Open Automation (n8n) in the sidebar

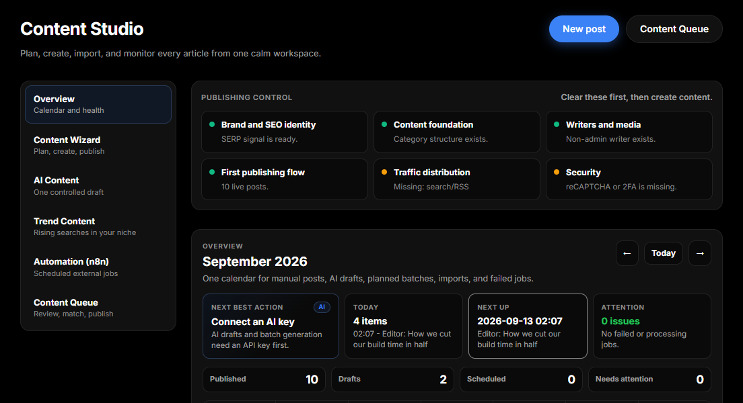point(98,267)
